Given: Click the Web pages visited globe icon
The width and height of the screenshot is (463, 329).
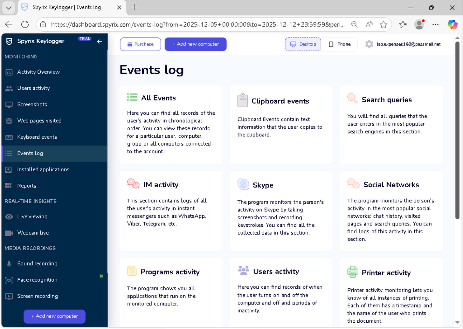Looking at the screenshot, I should click(9, 121).
